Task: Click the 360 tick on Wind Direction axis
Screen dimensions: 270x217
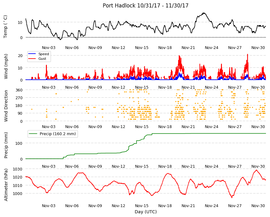Action: point(19,90)
